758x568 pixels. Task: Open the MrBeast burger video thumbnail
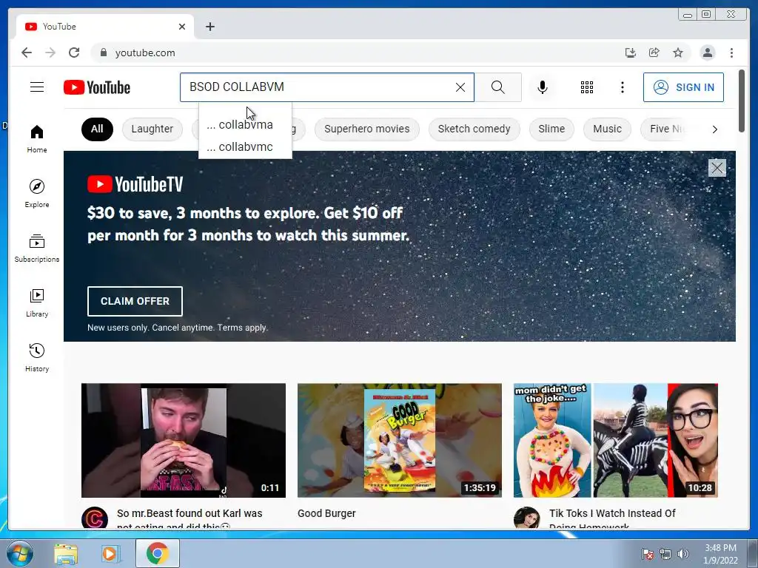[184, 440]
